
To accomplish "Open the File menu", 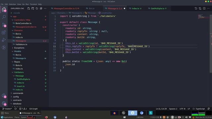I will [x=2, y=4].
